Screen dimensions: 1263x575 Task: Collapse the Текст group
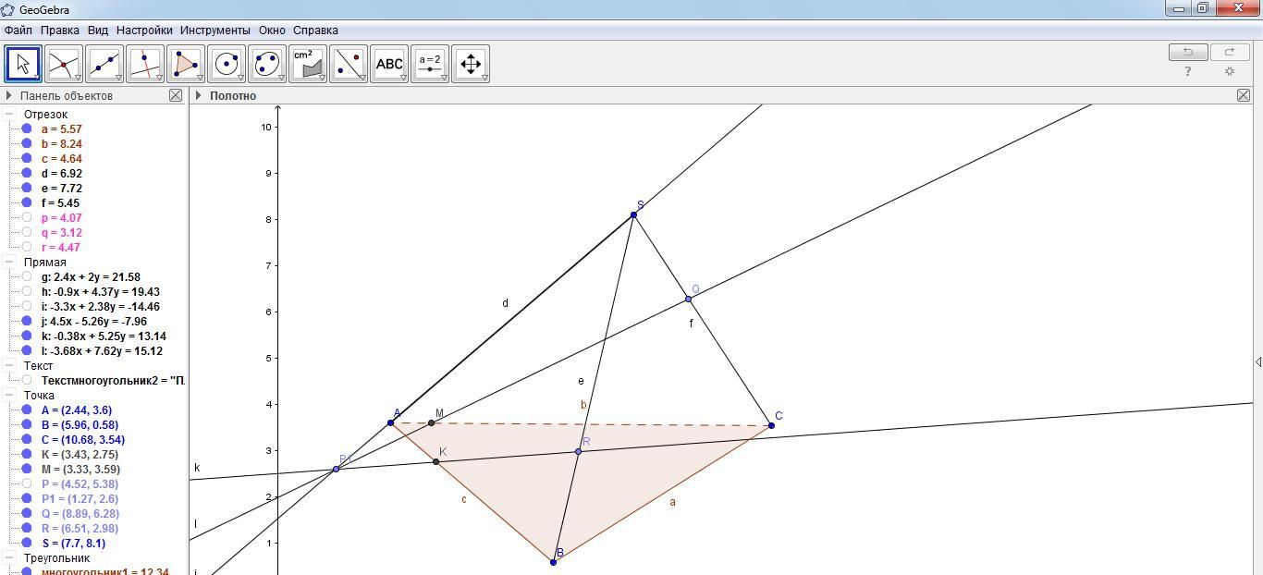[9, 366]
